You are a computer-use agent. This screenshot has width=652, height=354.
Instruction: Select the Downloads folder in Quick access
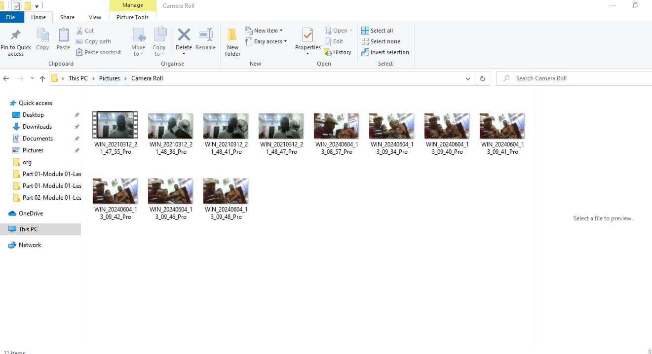[37, 127]
